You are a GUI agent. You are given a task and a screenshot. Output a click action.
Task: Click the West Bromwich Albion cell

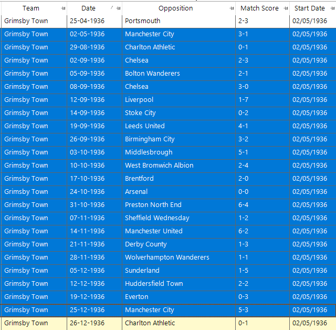pyautogui.click(x=178, y=166)
